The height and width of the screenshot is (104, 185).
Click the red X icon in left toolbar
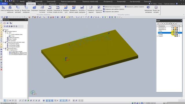(1, 70)
